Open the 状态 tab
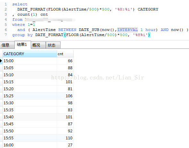The image size is (189, 148). [53, 45]
